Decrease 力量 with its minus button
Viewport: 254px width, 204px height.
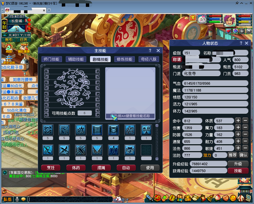coord(246,134)
